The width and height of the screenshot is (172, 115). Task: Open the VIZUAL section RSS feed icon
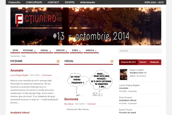click(112, 61)
